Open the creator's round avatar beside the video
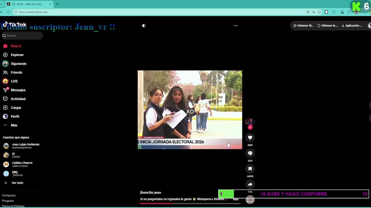This screenshot has width=371, height=208. [250, 122]
